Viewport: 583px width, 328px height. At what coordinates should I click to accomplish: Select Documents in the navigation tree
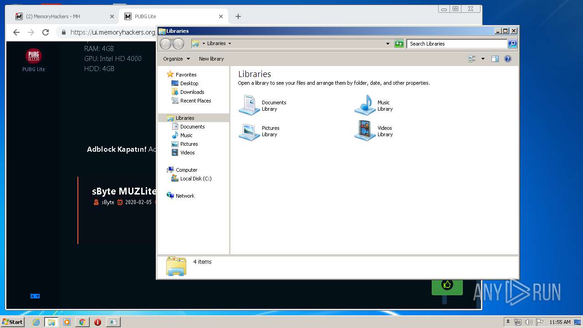pyautogui.click(x=192, y=127)
